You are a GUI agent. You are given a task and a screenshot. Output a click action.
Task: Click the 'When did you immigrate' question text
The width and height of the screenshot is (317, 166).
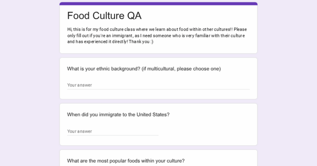click(x=118, y=115)
